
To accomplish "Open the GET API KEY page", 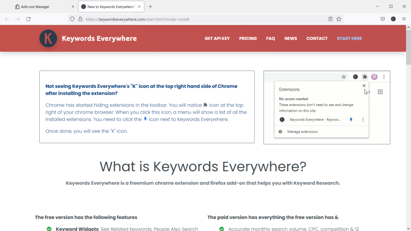I will [217, 38].
